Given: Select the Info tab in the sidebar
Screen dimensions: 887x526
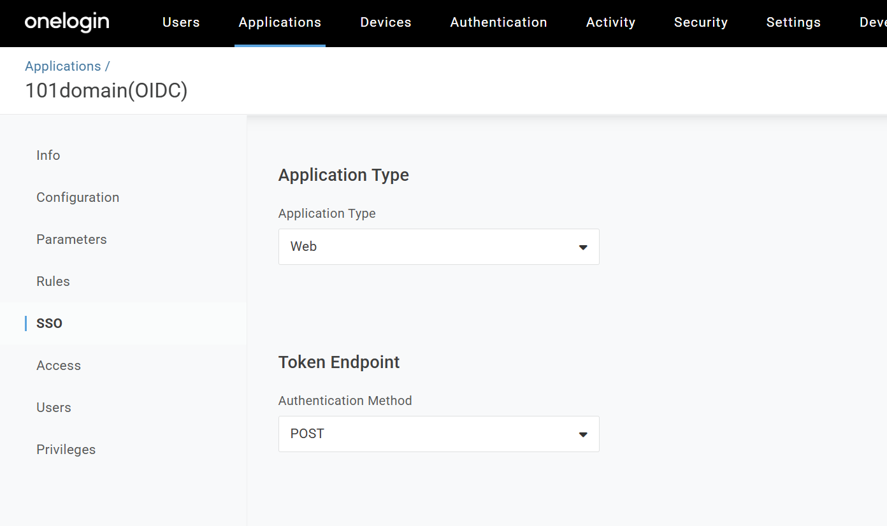Looking at the screenshot, I should point(48,155).
